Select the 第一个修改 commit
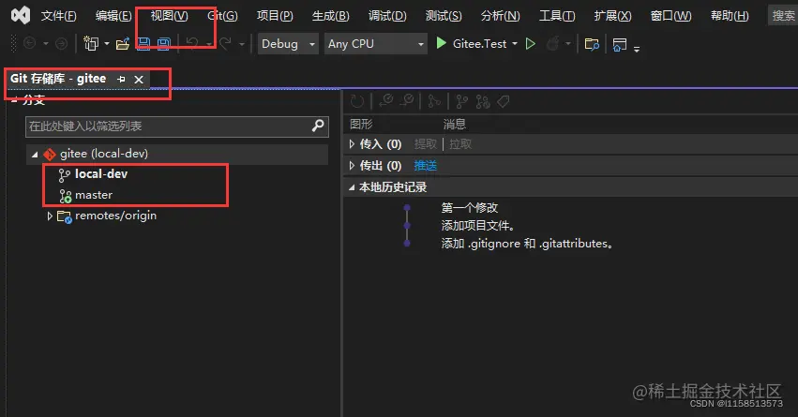This screenshot has height=417, width=798. pyautogui.click(x=470, y=208)
